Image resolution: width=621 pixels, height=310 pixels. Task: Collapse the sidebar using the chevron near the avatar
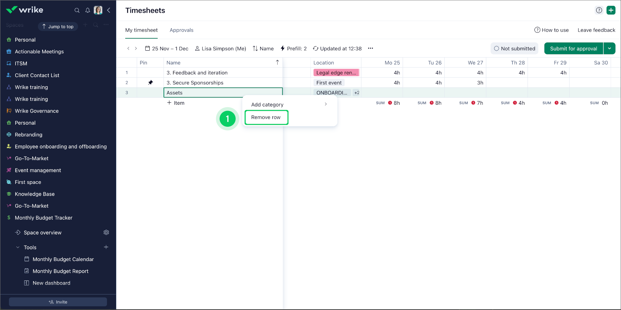coord(109,10)
